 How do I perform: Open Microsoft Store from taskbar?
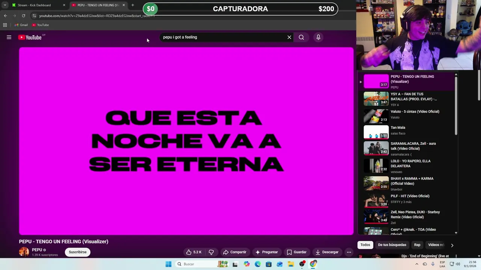269,264
